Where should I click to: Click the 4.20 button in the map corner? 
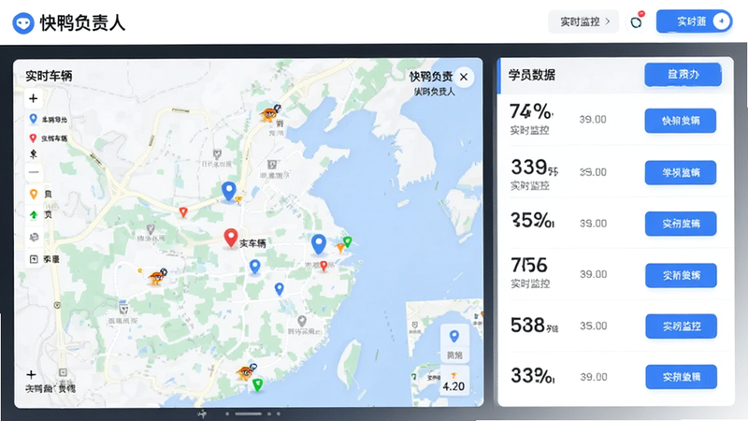pyautogui.click(x=453, y=381)
